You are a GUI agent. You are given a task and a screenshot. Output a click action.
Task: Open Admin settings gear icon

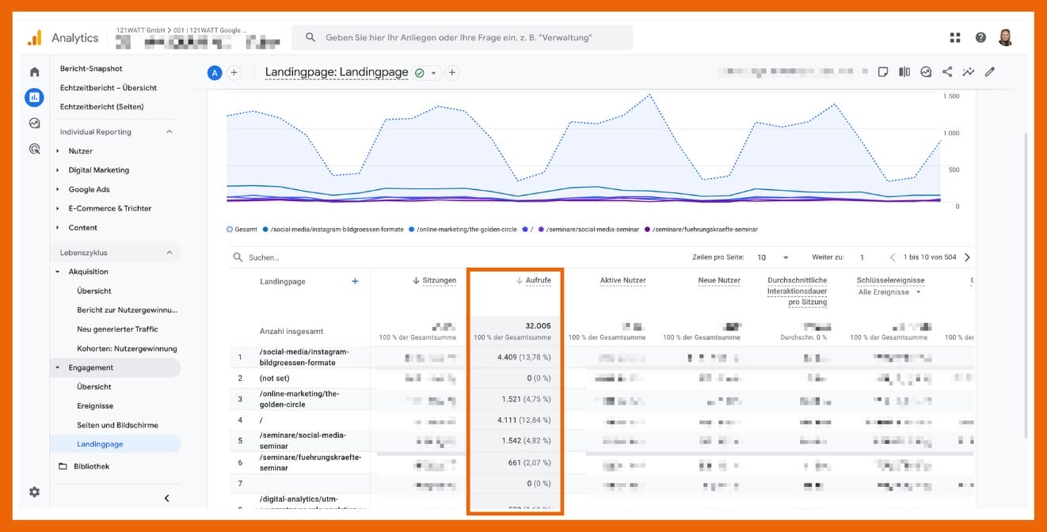(x=34, y=492)
